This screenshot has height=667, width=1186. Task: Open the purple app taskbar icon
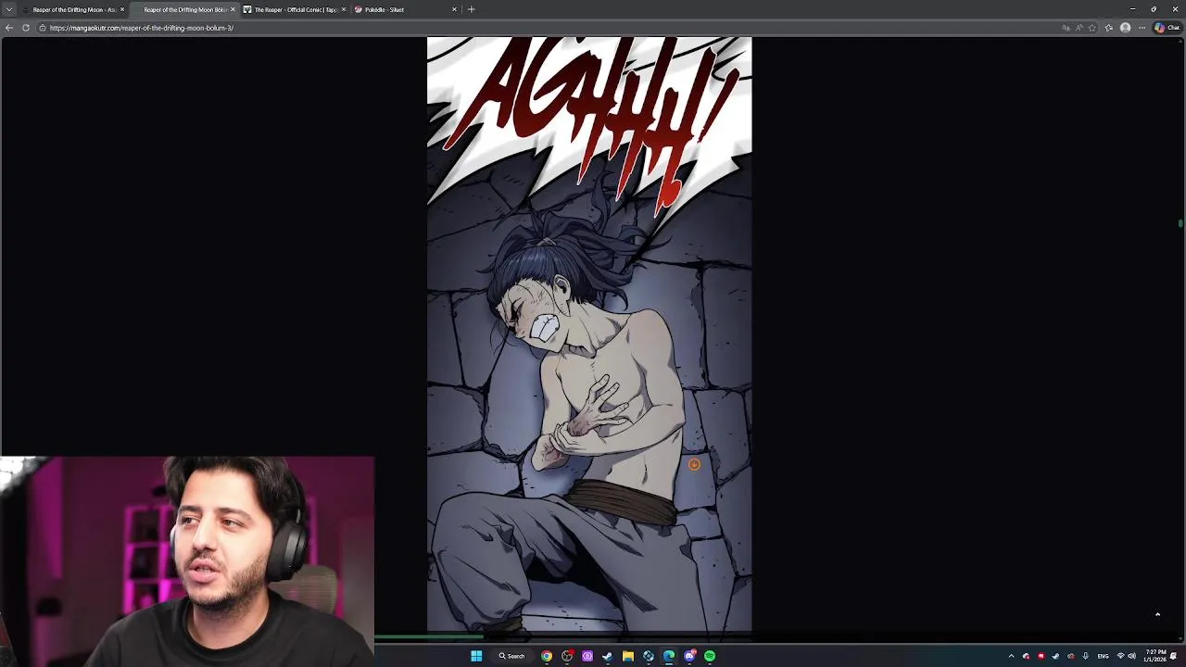(587, 656)
